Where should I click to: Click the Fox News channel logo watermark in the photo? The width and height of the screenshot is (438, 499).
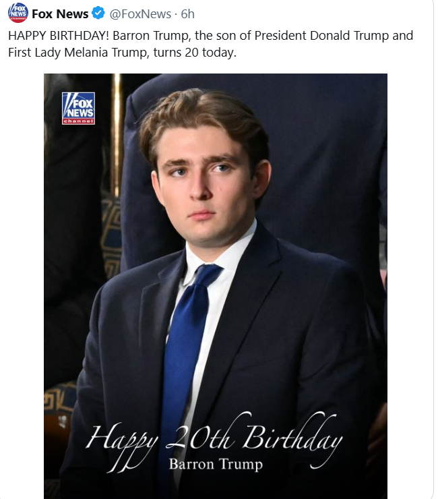[x=78, y=108]
